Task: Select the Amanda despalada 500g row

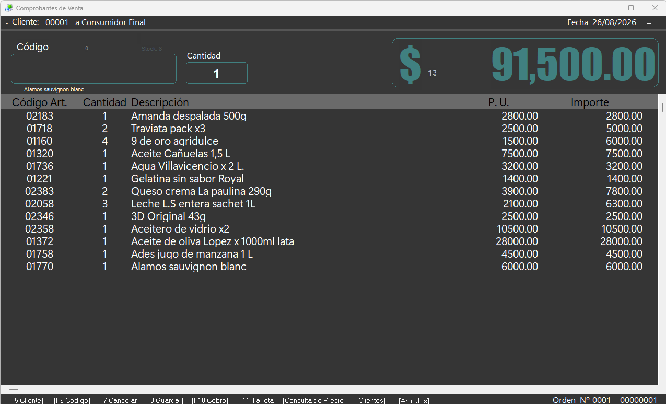Action: 329,116
